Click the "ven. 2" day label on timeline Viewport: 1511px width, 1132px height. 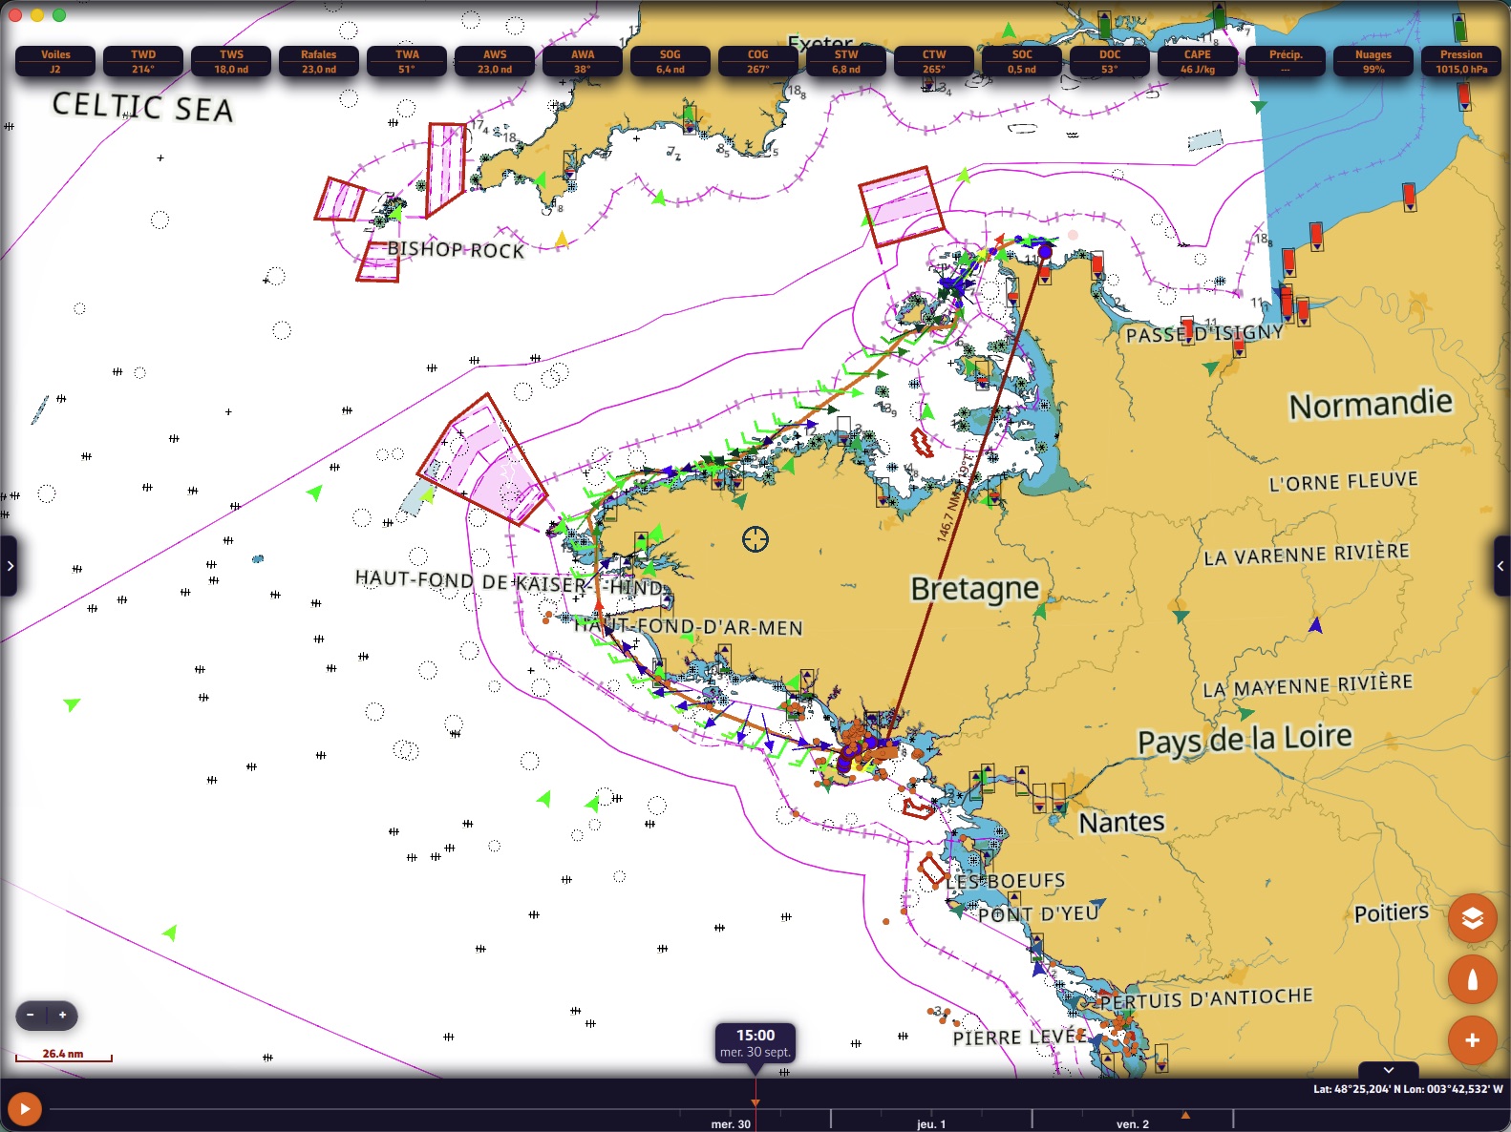1133,1123
